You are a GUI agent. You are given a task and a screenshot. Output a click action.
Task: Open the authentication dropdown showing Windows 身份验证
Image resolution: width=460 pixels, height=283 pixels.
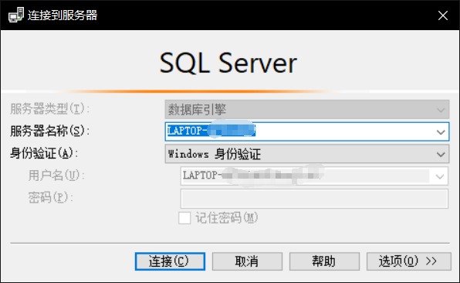[307, 154]
